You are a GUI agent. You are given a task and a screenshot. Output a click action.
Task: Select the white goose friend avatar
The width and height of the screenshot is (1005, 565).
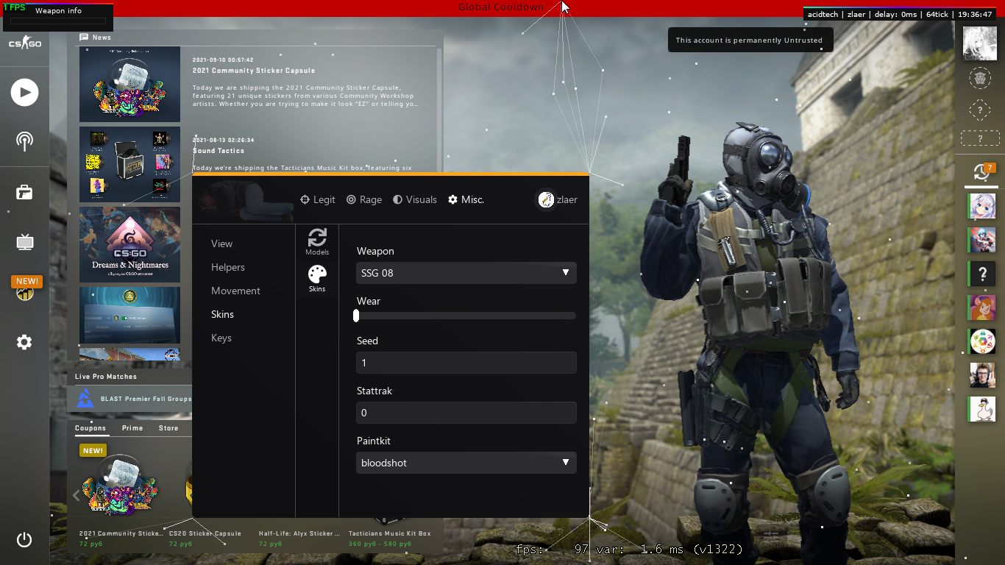(x=982, y=409)
